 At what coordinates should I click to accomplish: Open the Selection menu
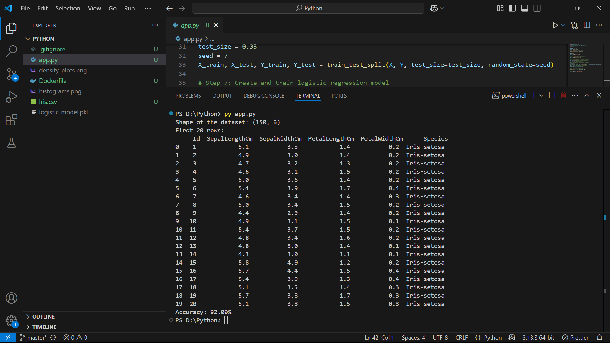point(68,8)
